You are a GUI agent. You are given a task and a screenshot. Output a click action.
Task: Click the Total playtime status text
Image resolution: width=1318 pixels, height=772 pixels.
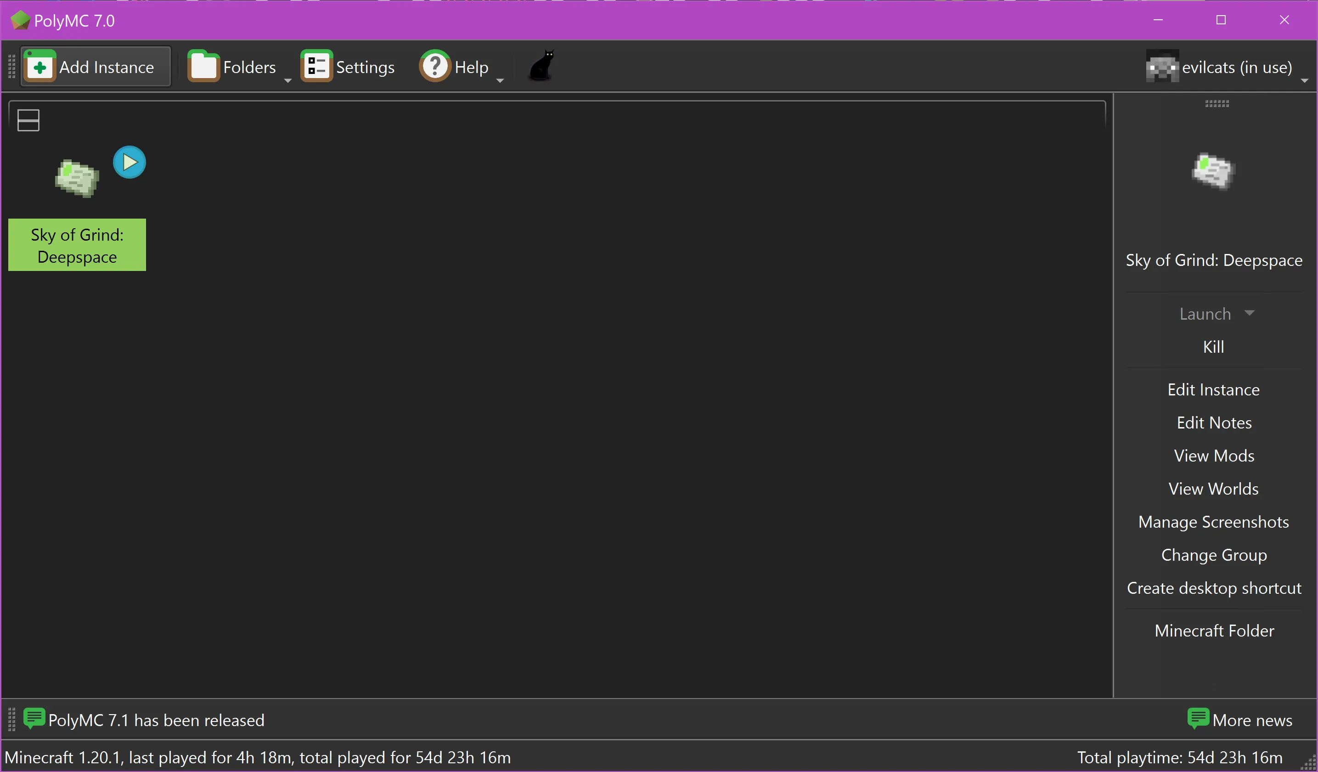click(1180, 757)
